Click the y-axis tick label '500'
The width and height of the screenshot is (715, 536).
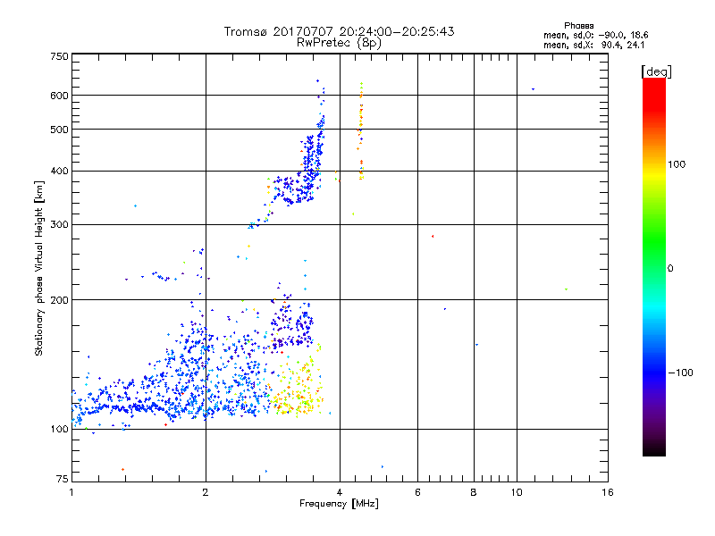tap(59, 130)
